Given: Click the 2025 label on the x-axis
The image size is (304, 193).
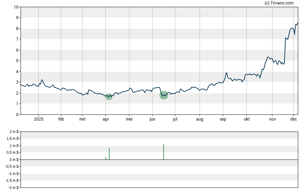Looking at the screenshot, I should (x=38, y=119).
